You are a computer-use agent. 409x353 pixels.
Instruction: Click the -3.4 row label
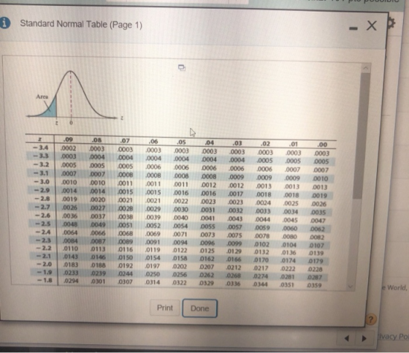[x=40, y=148]
